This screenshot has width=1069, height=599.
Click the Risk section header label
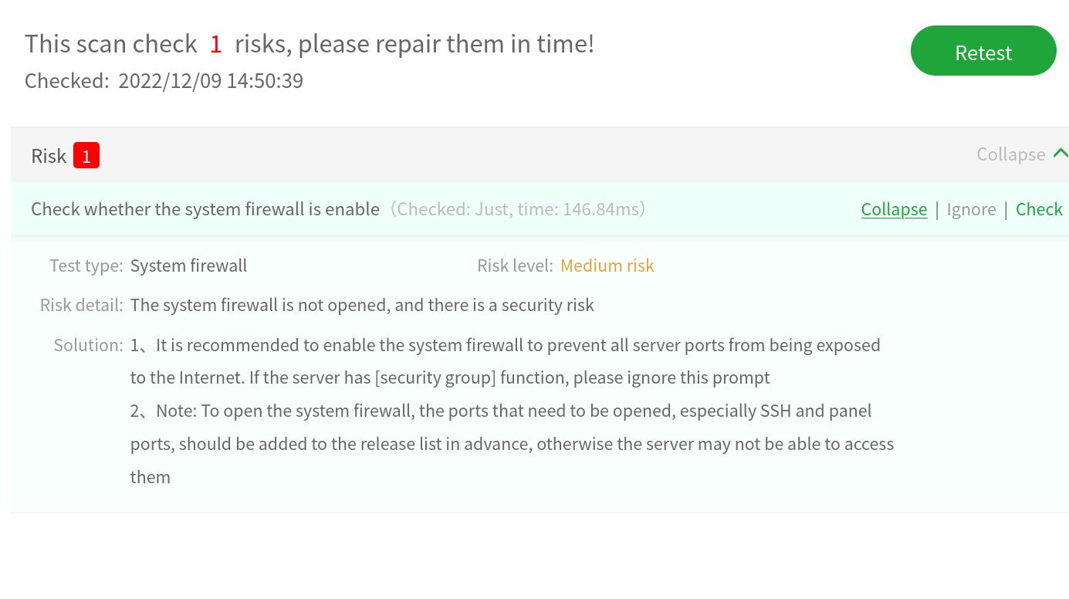[x=49, y=156]
